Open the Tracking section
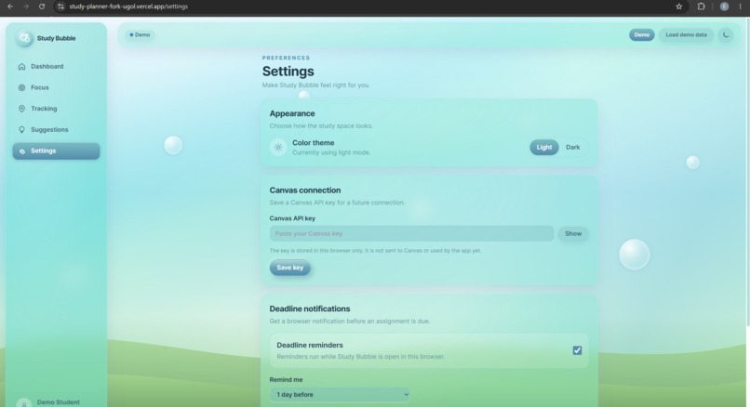750x407 pixels. [56, 109]
